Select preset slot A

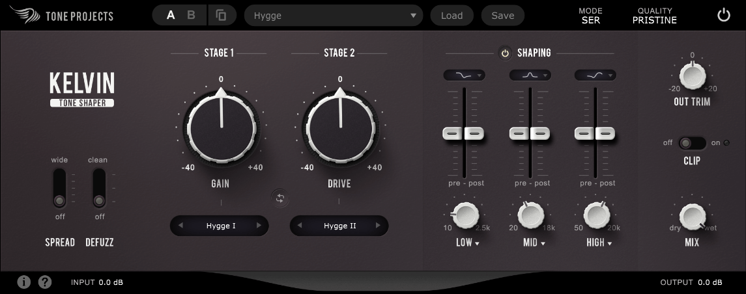(171, 15)
